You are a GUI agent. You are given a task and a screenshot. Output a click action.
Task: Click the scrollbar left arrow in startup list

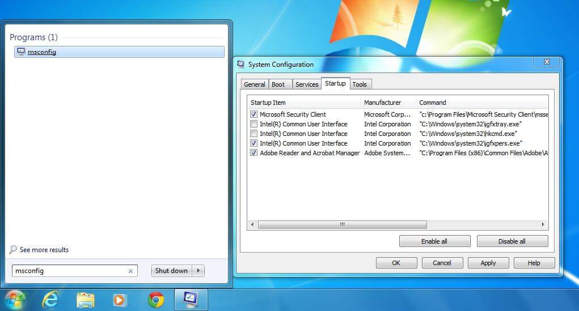[252, 224]
